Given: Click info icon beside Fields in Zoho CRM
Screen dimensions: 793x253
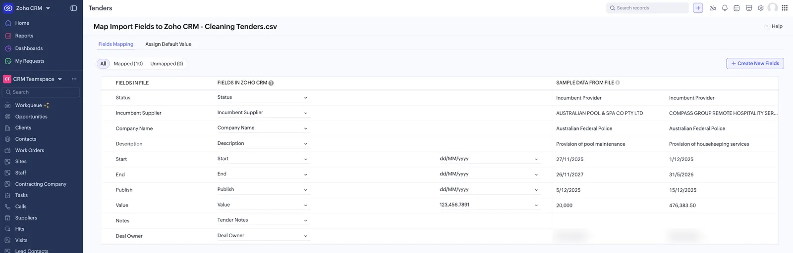Looking at the screenshot, I should point(271,83).
